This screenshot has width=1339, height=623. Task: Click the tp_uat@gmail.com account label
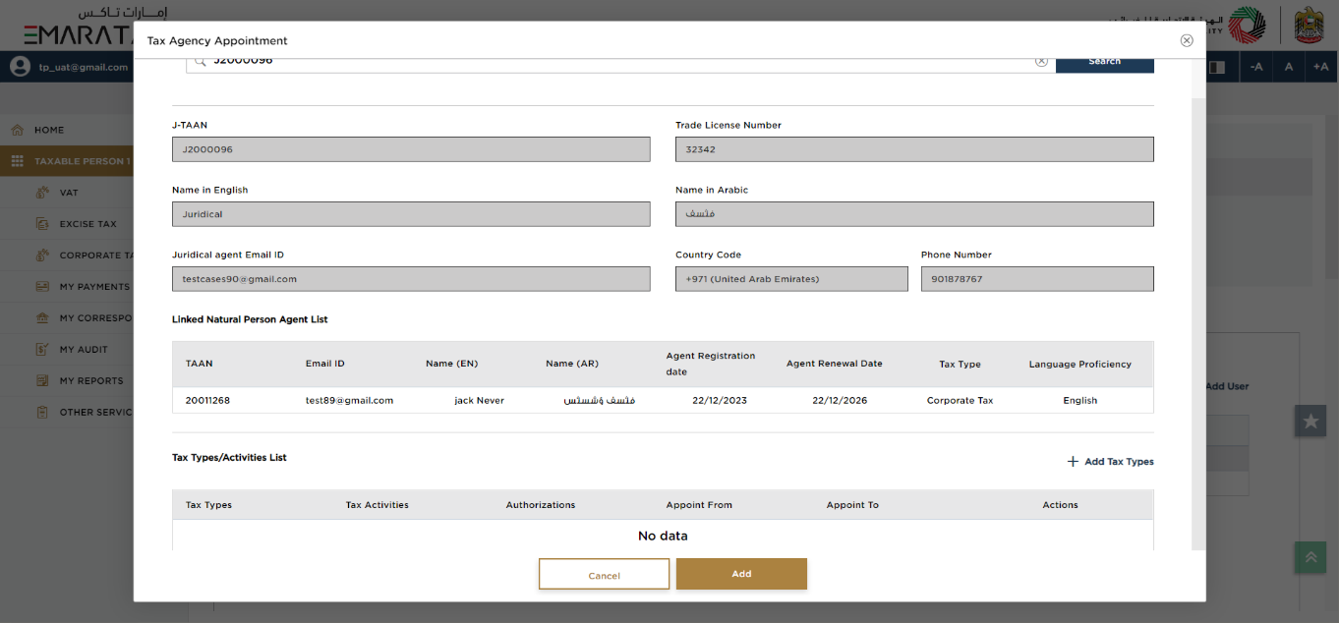tap(84, 67)
